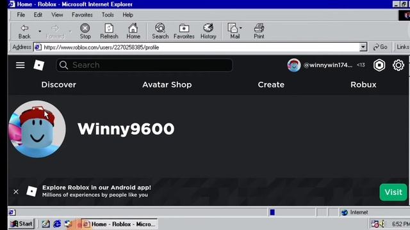The width and height of the screenshot is (410, 230).
Task: Open the Favorites menu in the menu bar
Action: [x=82, y=15]
